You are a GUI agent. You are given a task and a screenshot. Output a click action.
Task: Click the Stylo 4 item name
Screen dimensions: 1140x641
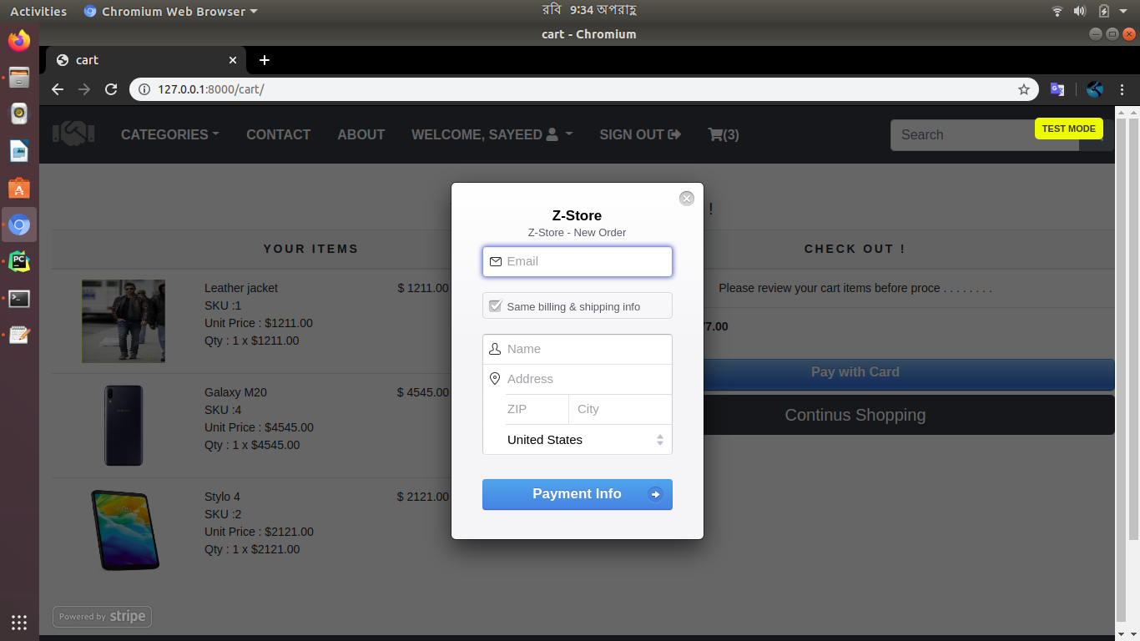click(x=222, y=497)
